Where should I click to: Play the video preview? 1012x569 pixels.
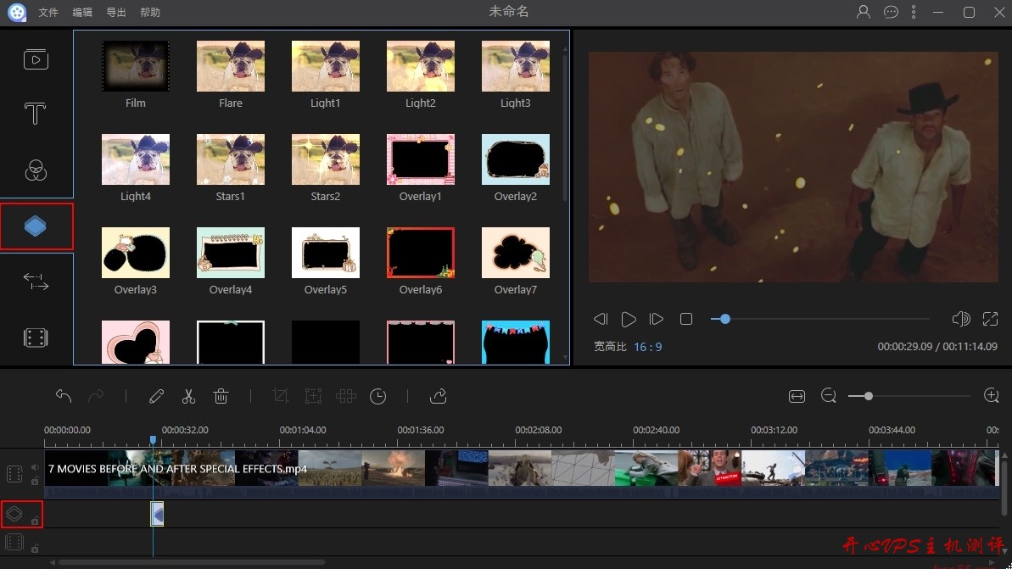point(629,319)
